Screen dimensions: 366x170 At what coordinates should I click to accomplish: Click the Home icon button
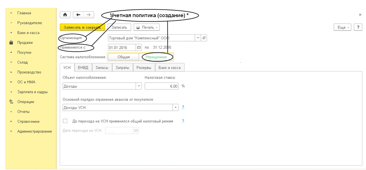65,15
